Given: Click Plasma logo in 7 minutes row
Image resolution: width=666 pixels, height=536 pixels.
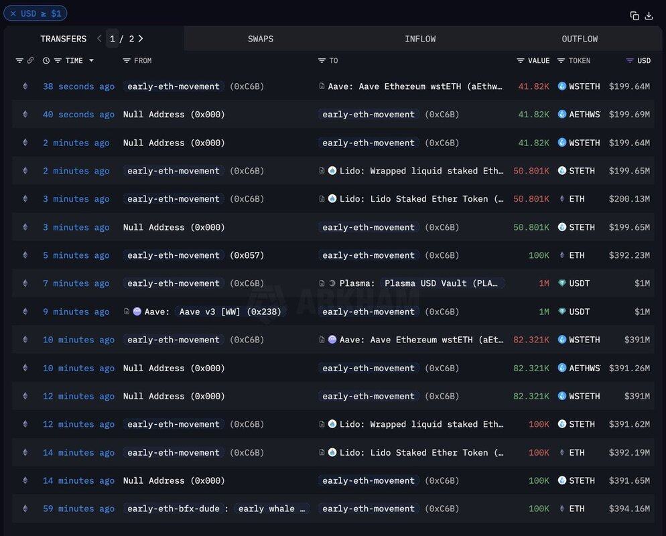Looking at the screenshot, I should click(332, 283).
